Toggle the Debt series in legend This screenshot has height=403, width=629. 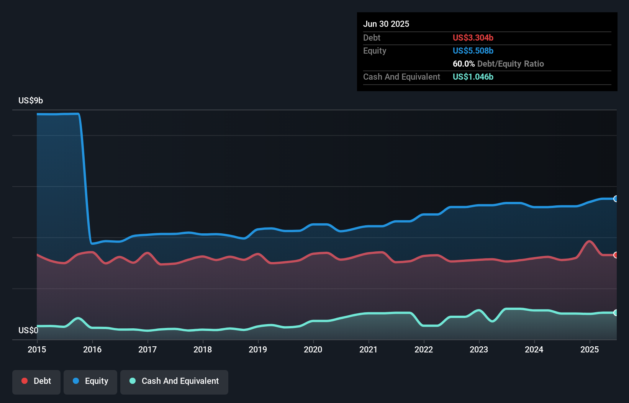36,381
